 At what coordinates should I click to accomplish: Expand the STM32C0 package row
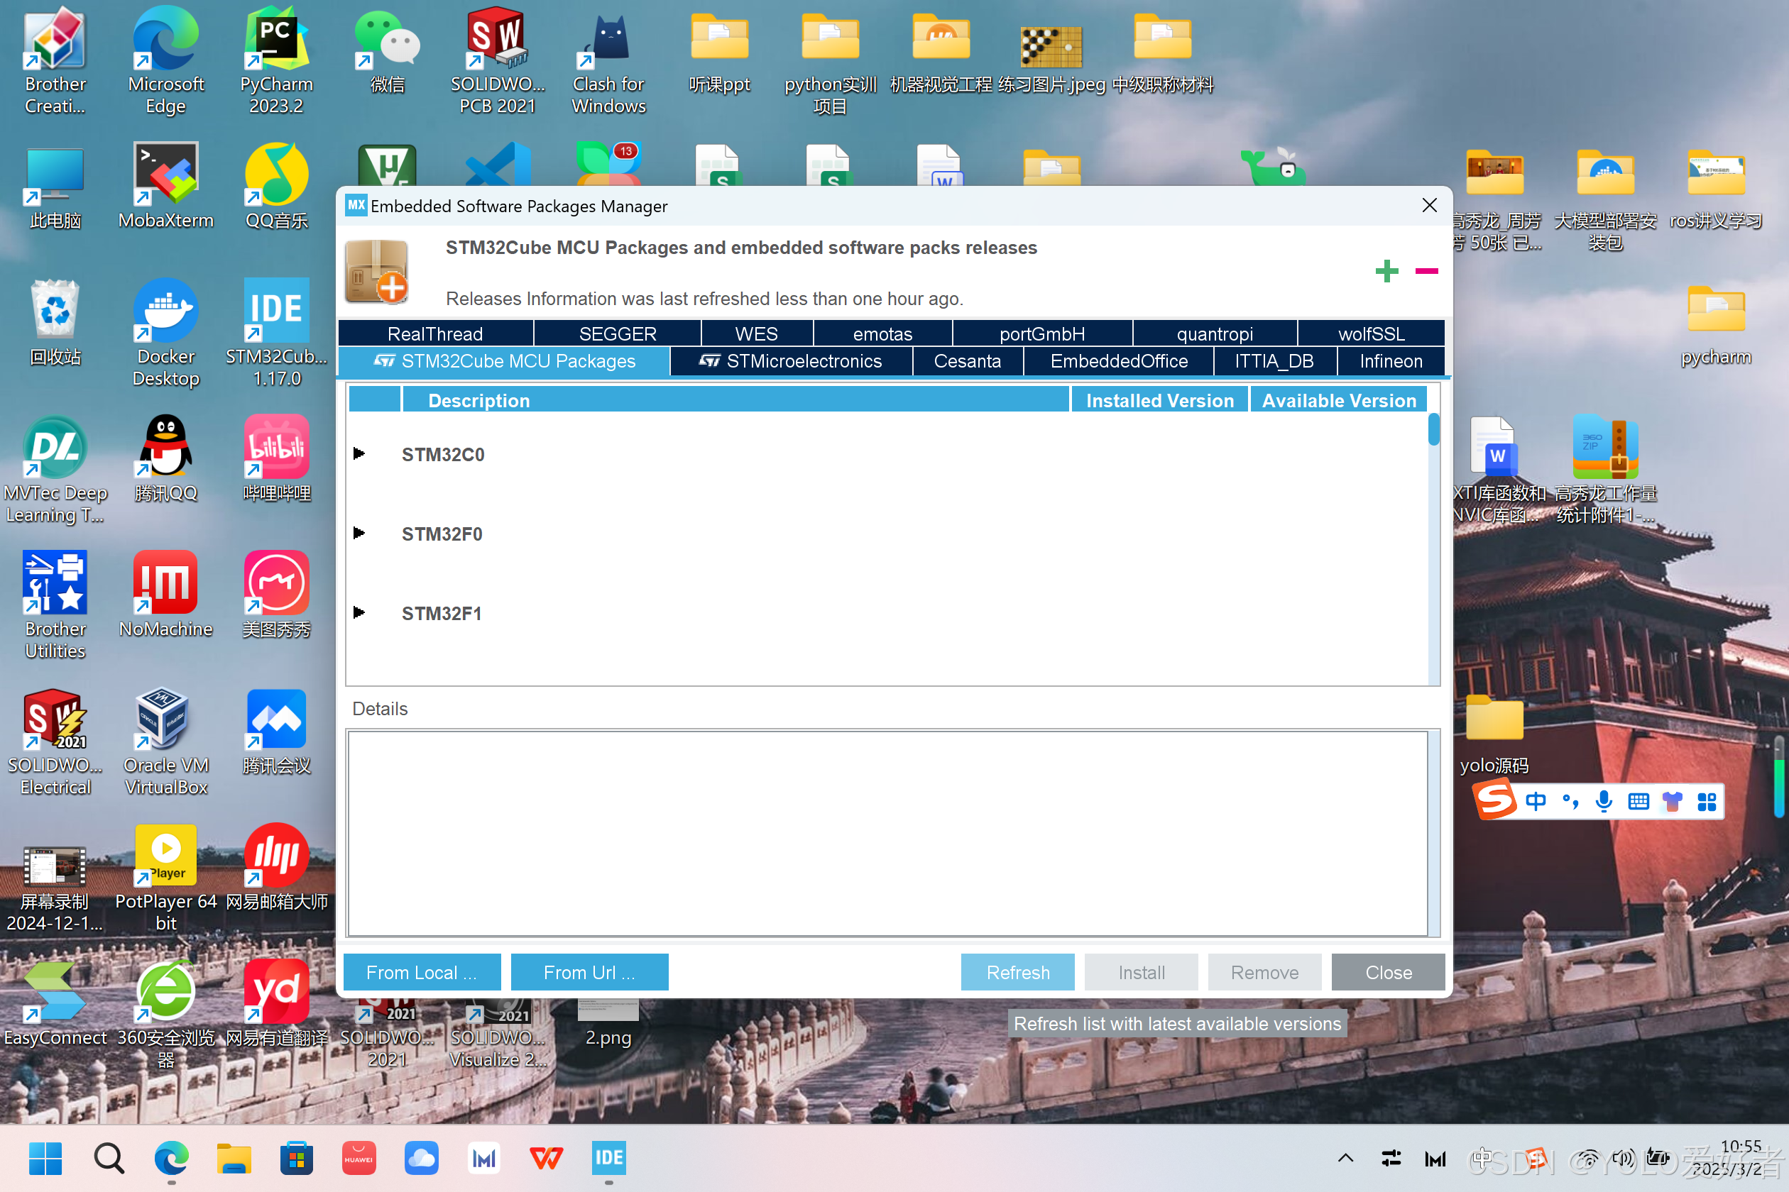click(359, 454)
